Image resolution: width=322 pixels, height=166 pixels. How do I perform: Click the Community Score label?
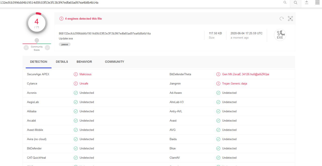click(x=37, y=48)
